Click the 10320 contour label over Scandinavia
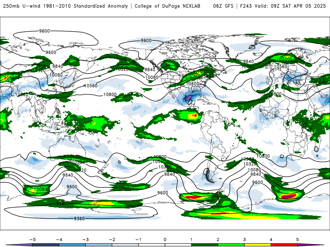330x247 pixels. point(283,59)
